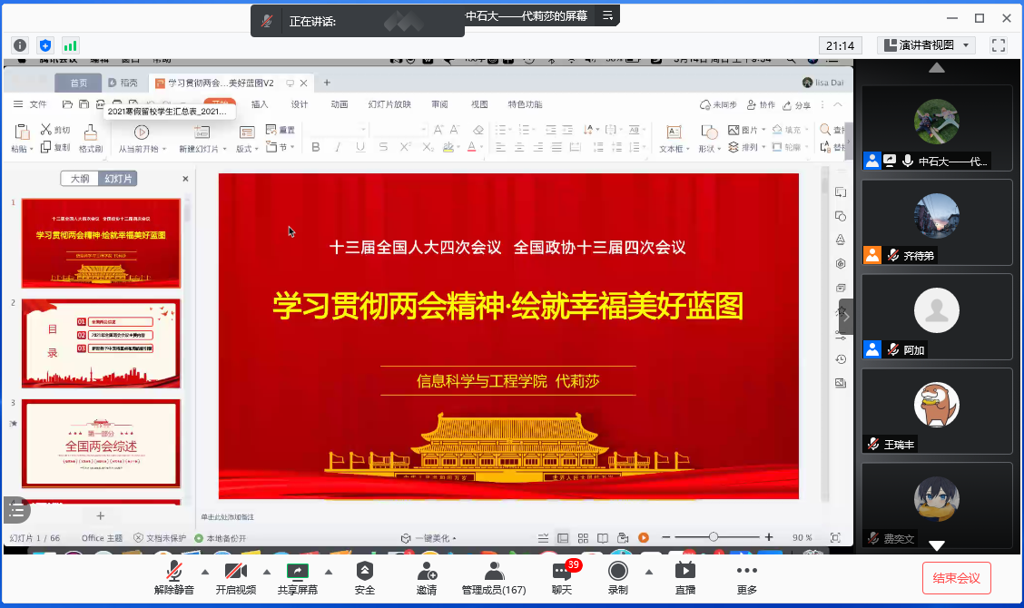Screen dimensions: 1024x608
Task: Open the 图片 insert dropdown arrow
Action: (763, 129)
